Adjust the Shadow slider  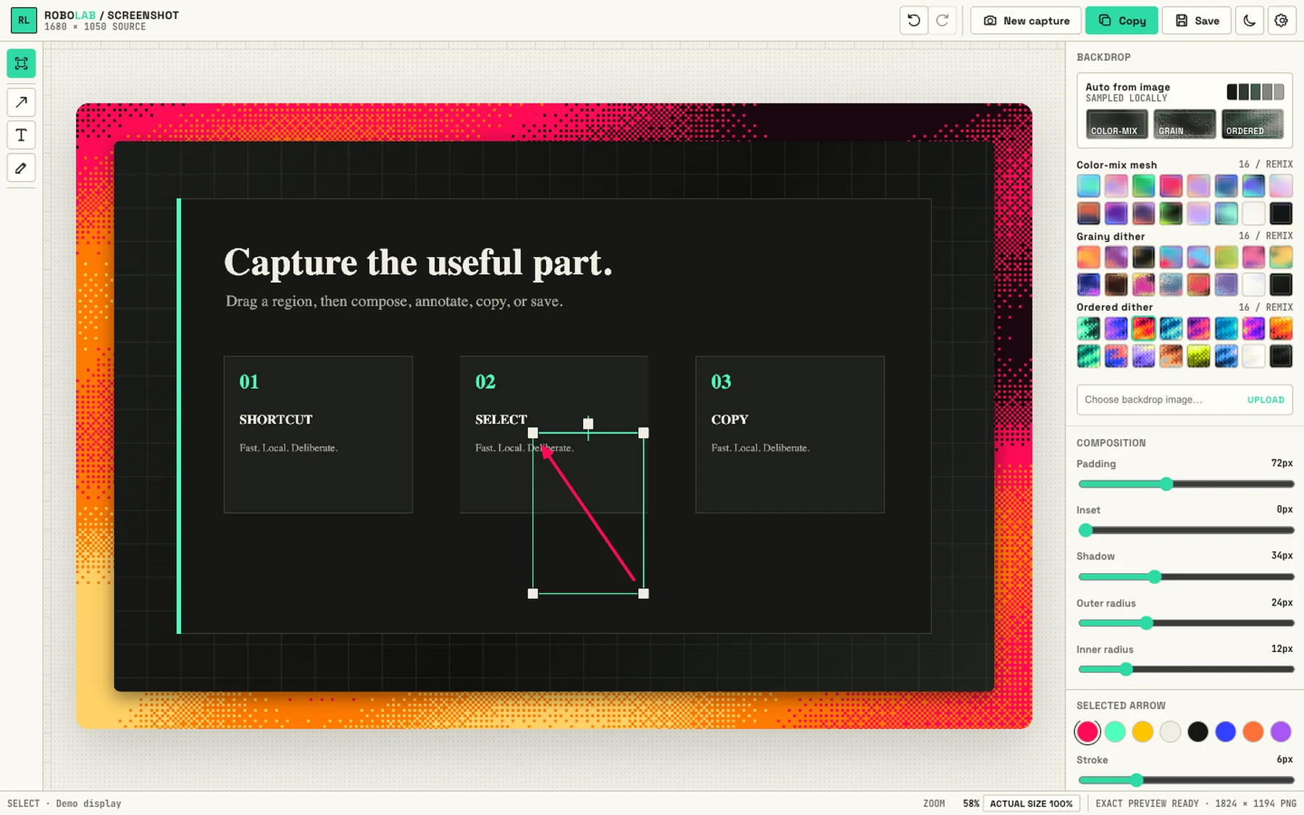point(1185,577)
